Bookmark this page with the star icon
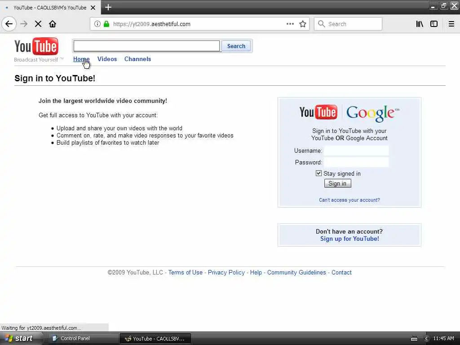 click(303, 24)
